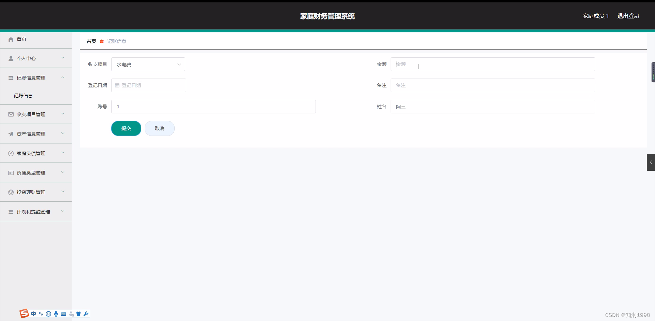This screenshot has height=321, width=655.
Task: Click the microphone voice input icon
Action: (56, 314)
